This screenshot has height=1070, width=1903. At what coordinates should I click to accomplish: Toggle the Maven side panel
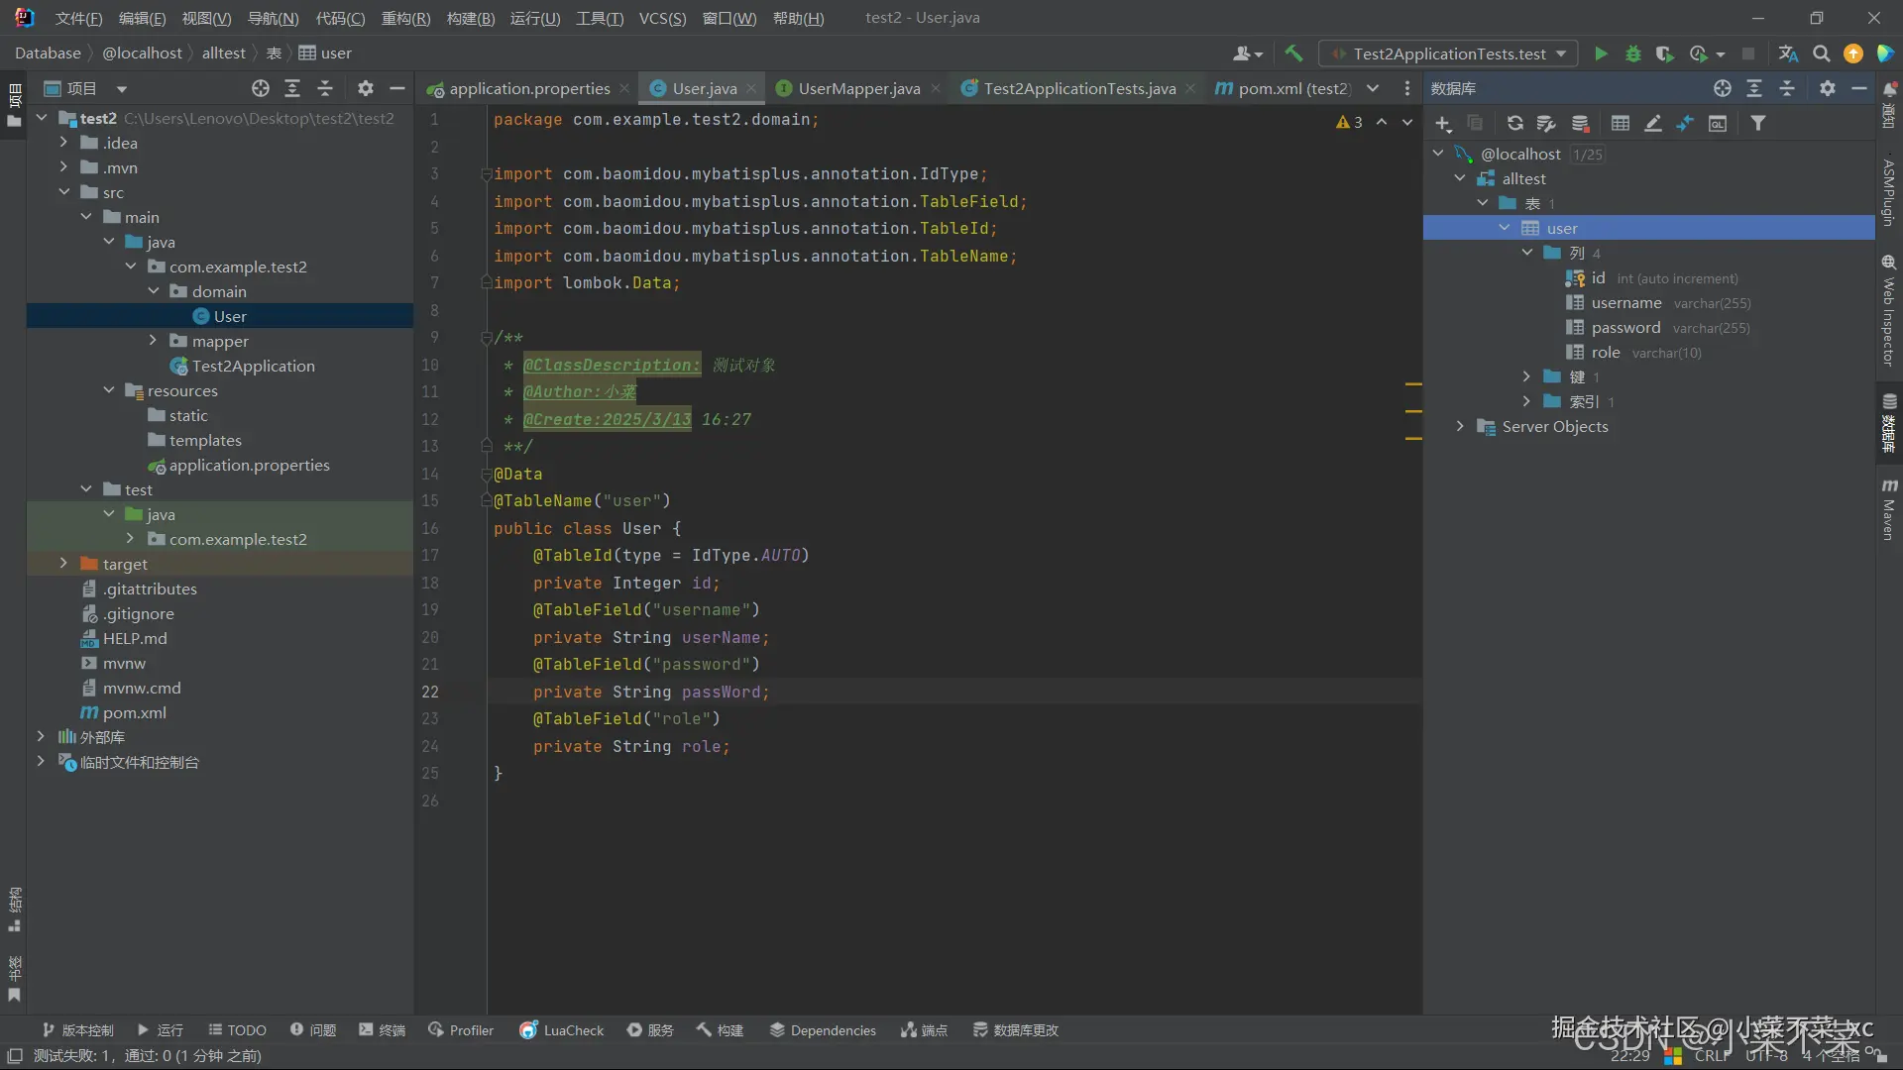[x=1889, y=510]
